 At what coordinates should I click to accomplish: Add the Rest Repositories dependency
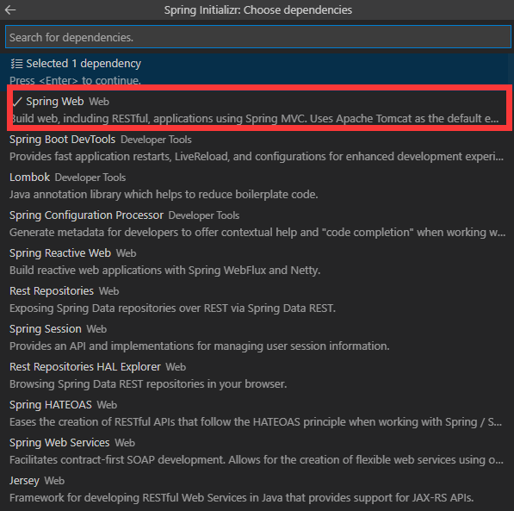(257, 300)
